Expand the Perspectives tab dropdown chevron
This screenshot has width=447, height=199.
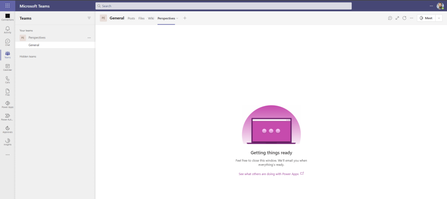coord(177,18)
